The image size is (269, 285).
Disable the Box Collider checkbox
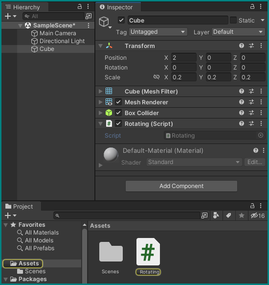coord(118,113)
